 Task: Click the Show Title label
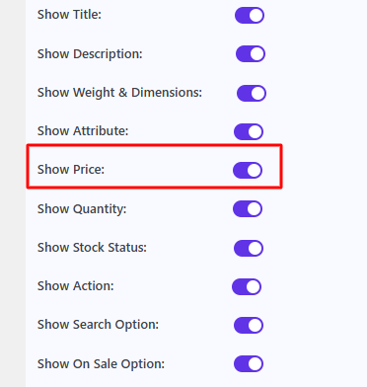coord(69,15)
